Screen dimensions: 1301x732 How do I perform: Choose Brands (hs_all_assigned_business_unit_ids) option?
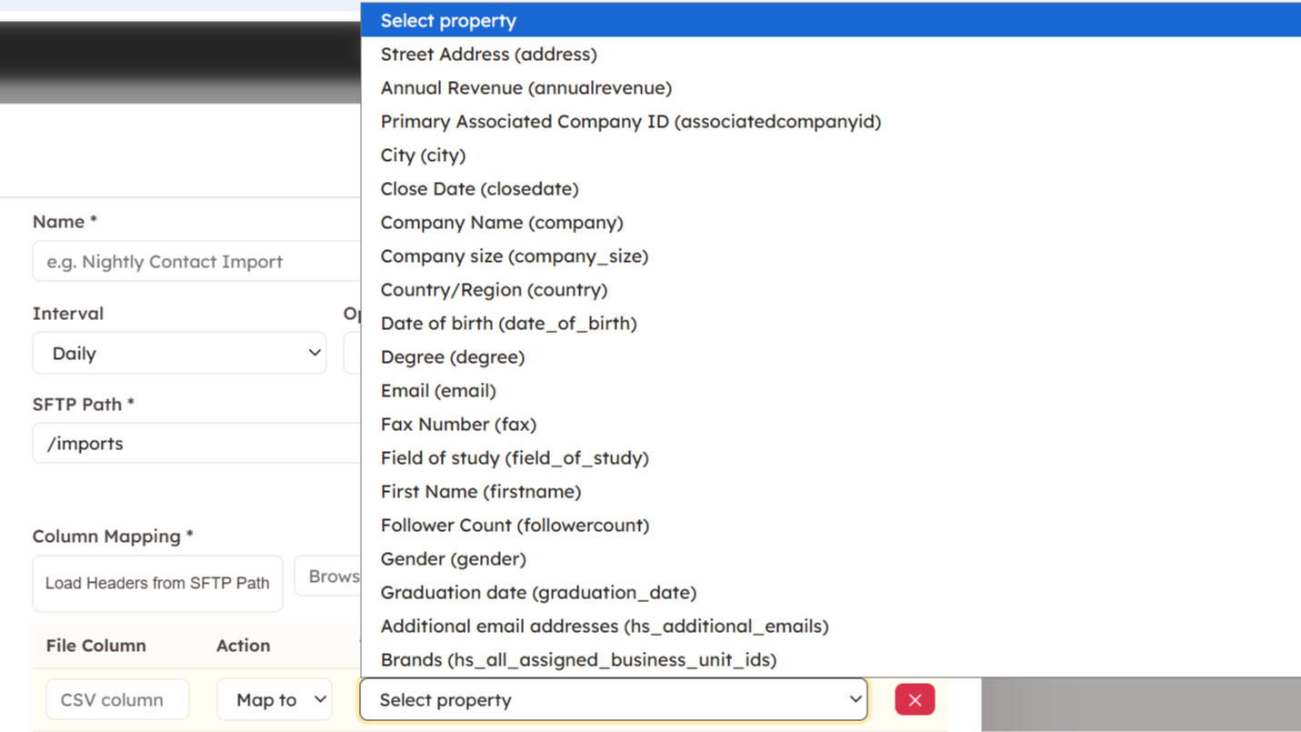831,659
